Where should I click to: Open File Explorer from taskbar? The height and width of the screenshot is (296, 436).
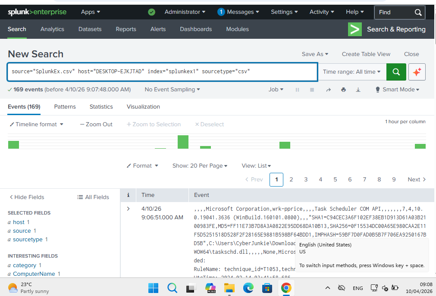[x=229, y=288]
